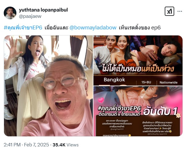186x151 pixels.
Task: Open the Grok explain-post icon
Action: 169,11
